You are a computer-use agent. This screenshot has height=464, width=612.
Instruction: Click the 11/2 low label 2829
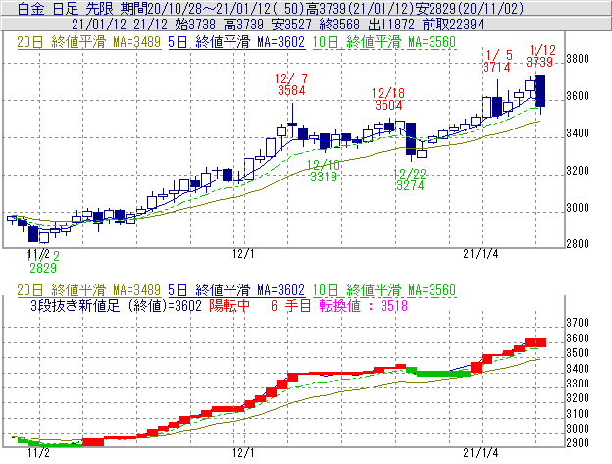(41, 267)
